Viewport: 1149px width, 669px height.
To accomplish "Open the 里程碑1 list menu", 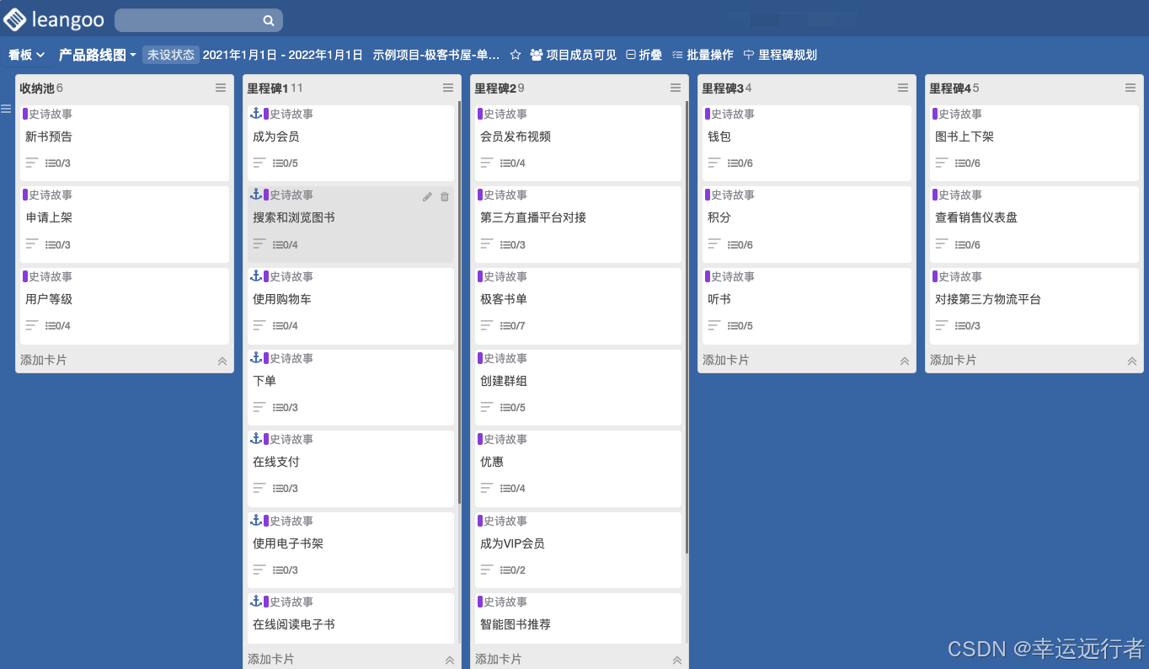I will [x=448, y=88].
